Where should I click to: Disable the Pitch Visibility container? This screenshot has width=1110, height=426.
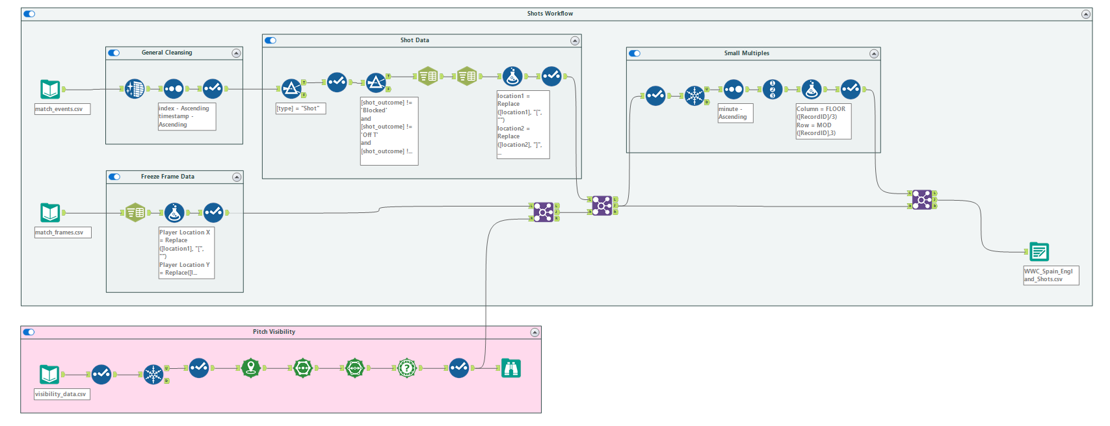[x=29, y=332]
